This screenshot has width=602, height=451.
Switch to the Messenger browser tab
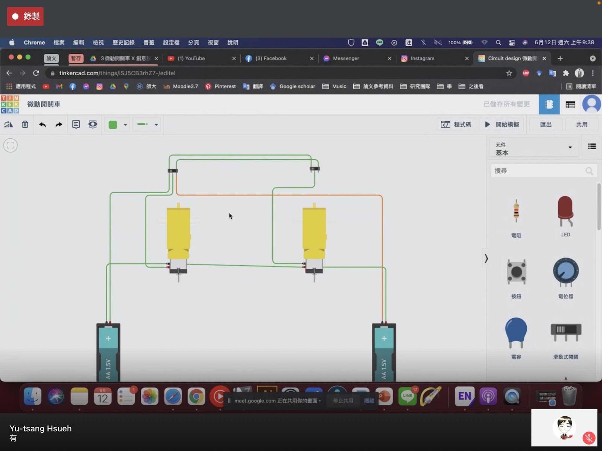coord(357,58)
